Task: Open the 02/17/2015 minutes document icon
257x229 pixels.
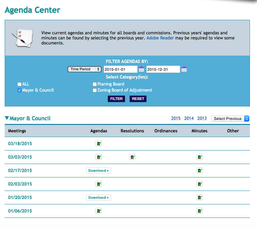Action: (200, 170)
